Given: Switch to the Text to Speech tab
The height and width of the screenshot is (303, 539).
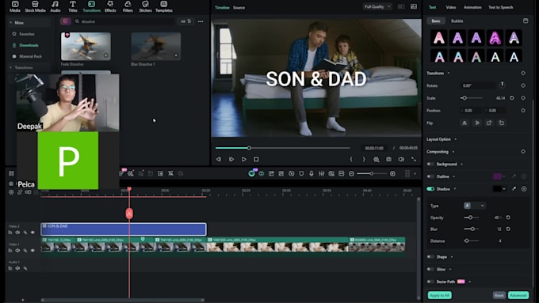Looking at the screenshot, I should tap(500, 7).
